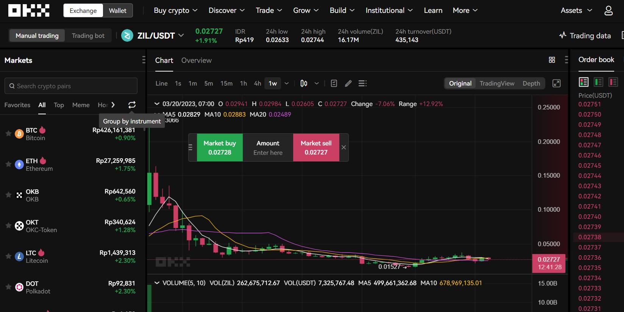
Task: Show buy orders only view in order book
Action: pos(598,82)
